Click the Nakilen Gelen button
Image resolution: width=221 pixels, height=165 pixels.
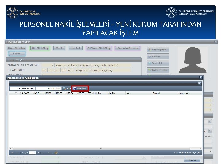[x=158, y=70]
